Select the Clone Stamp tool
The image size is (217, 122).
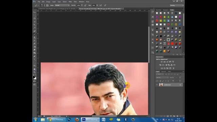click(35, 37)
